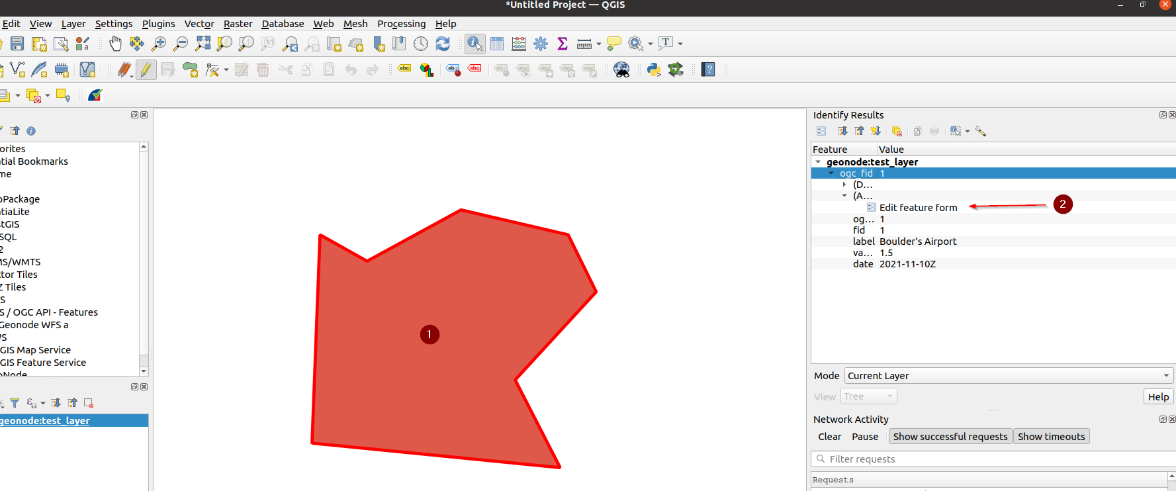The image size is (1176, 491).
Task: Toggle Show successful requests button
Action: [x=950, y=437]
